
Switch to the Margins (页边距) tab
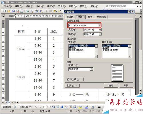70,17
